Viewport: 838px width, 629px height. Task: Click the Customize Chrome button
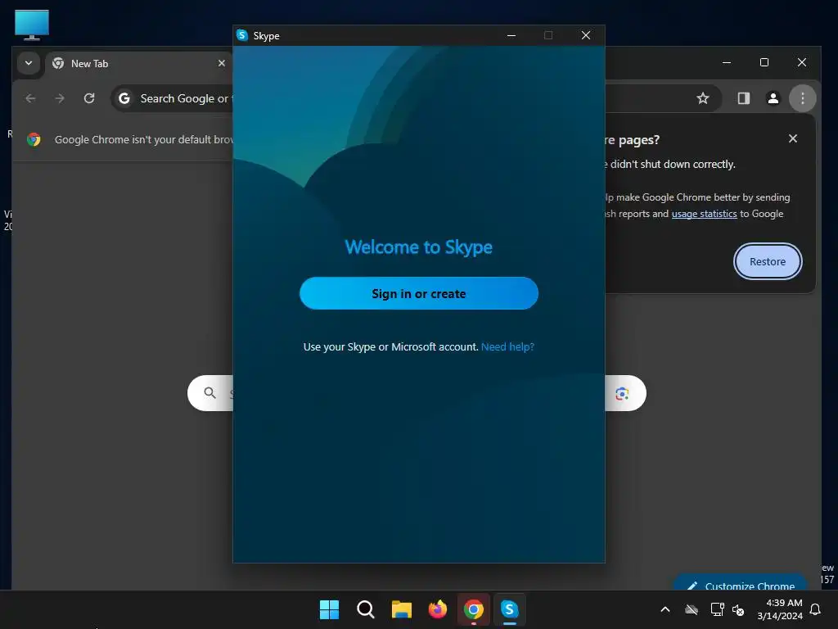740,583
